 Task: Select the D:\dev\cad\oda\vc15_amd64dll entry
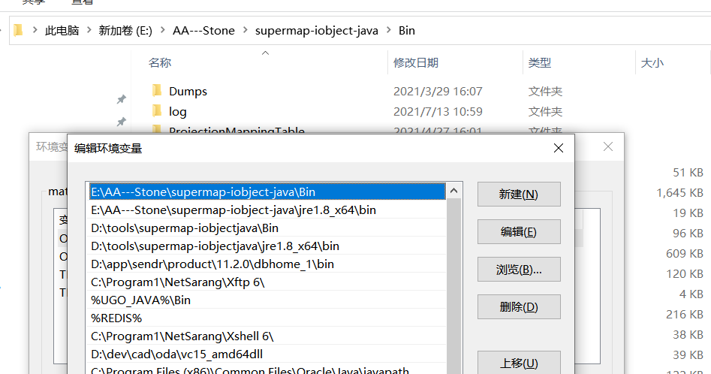(x=267, y=354)
